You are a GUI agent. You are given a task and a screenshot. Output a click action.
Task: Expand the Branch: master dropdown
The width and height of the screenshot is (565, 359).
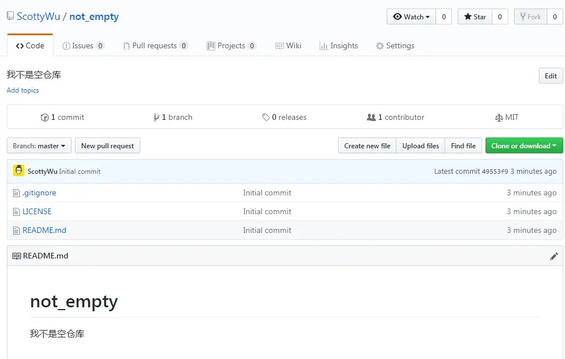click(39, 145)
